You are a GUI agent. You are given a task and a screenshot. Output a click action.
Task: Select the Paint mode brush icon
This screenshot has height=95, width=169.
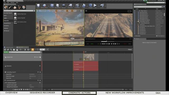coord(10,7)
